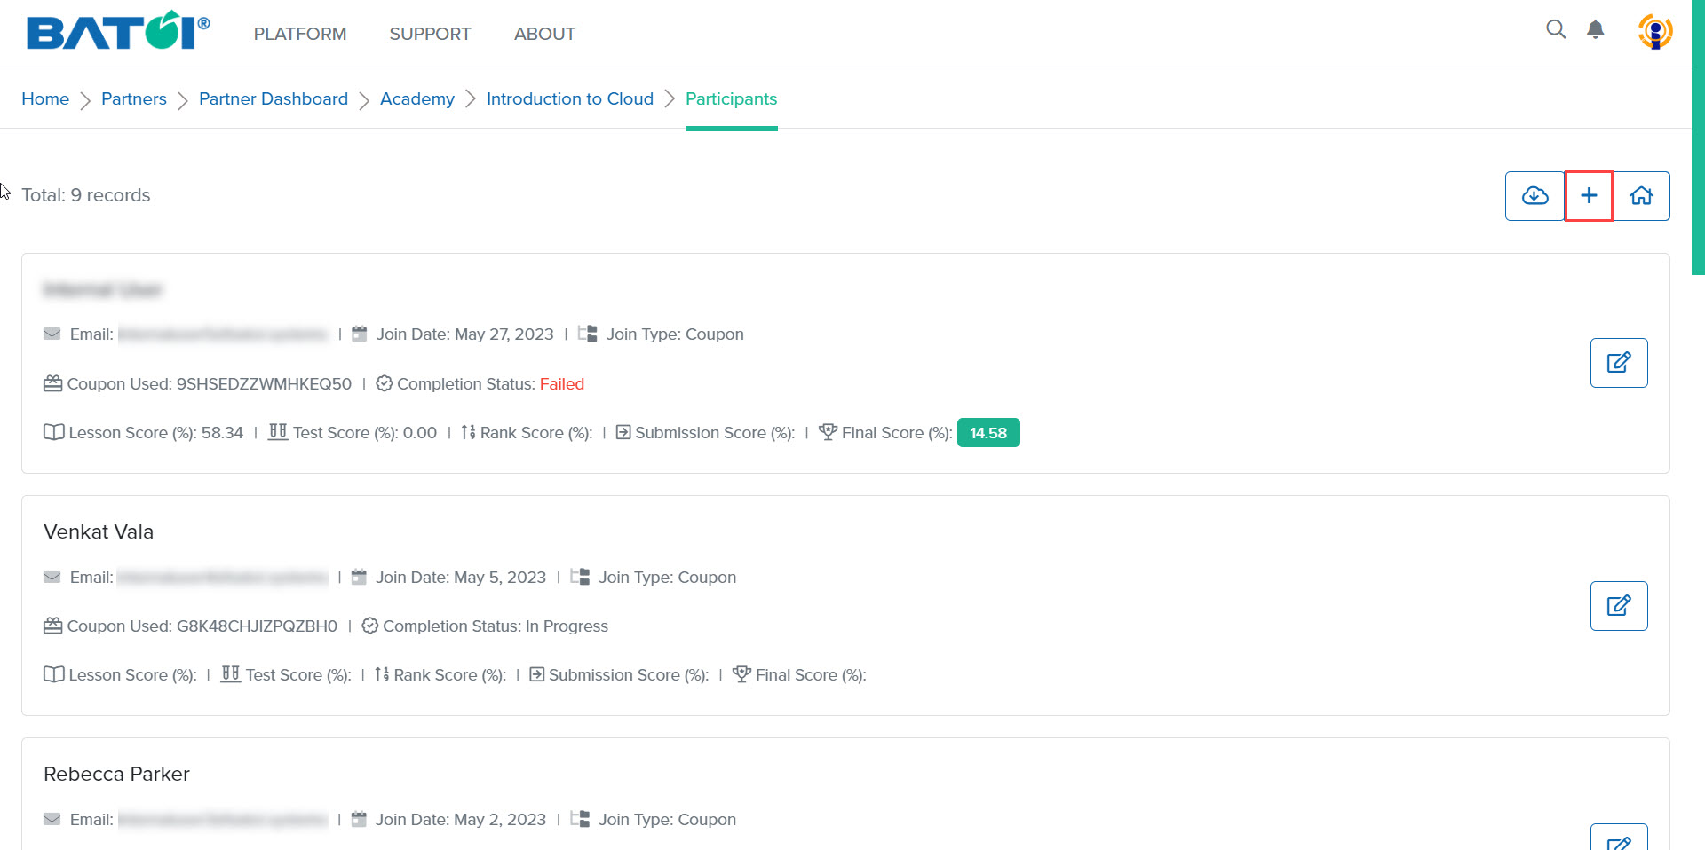This screenshot has width=1705, height=850.
Task: Open notifications bell icon
Action: click(1596, 29)
